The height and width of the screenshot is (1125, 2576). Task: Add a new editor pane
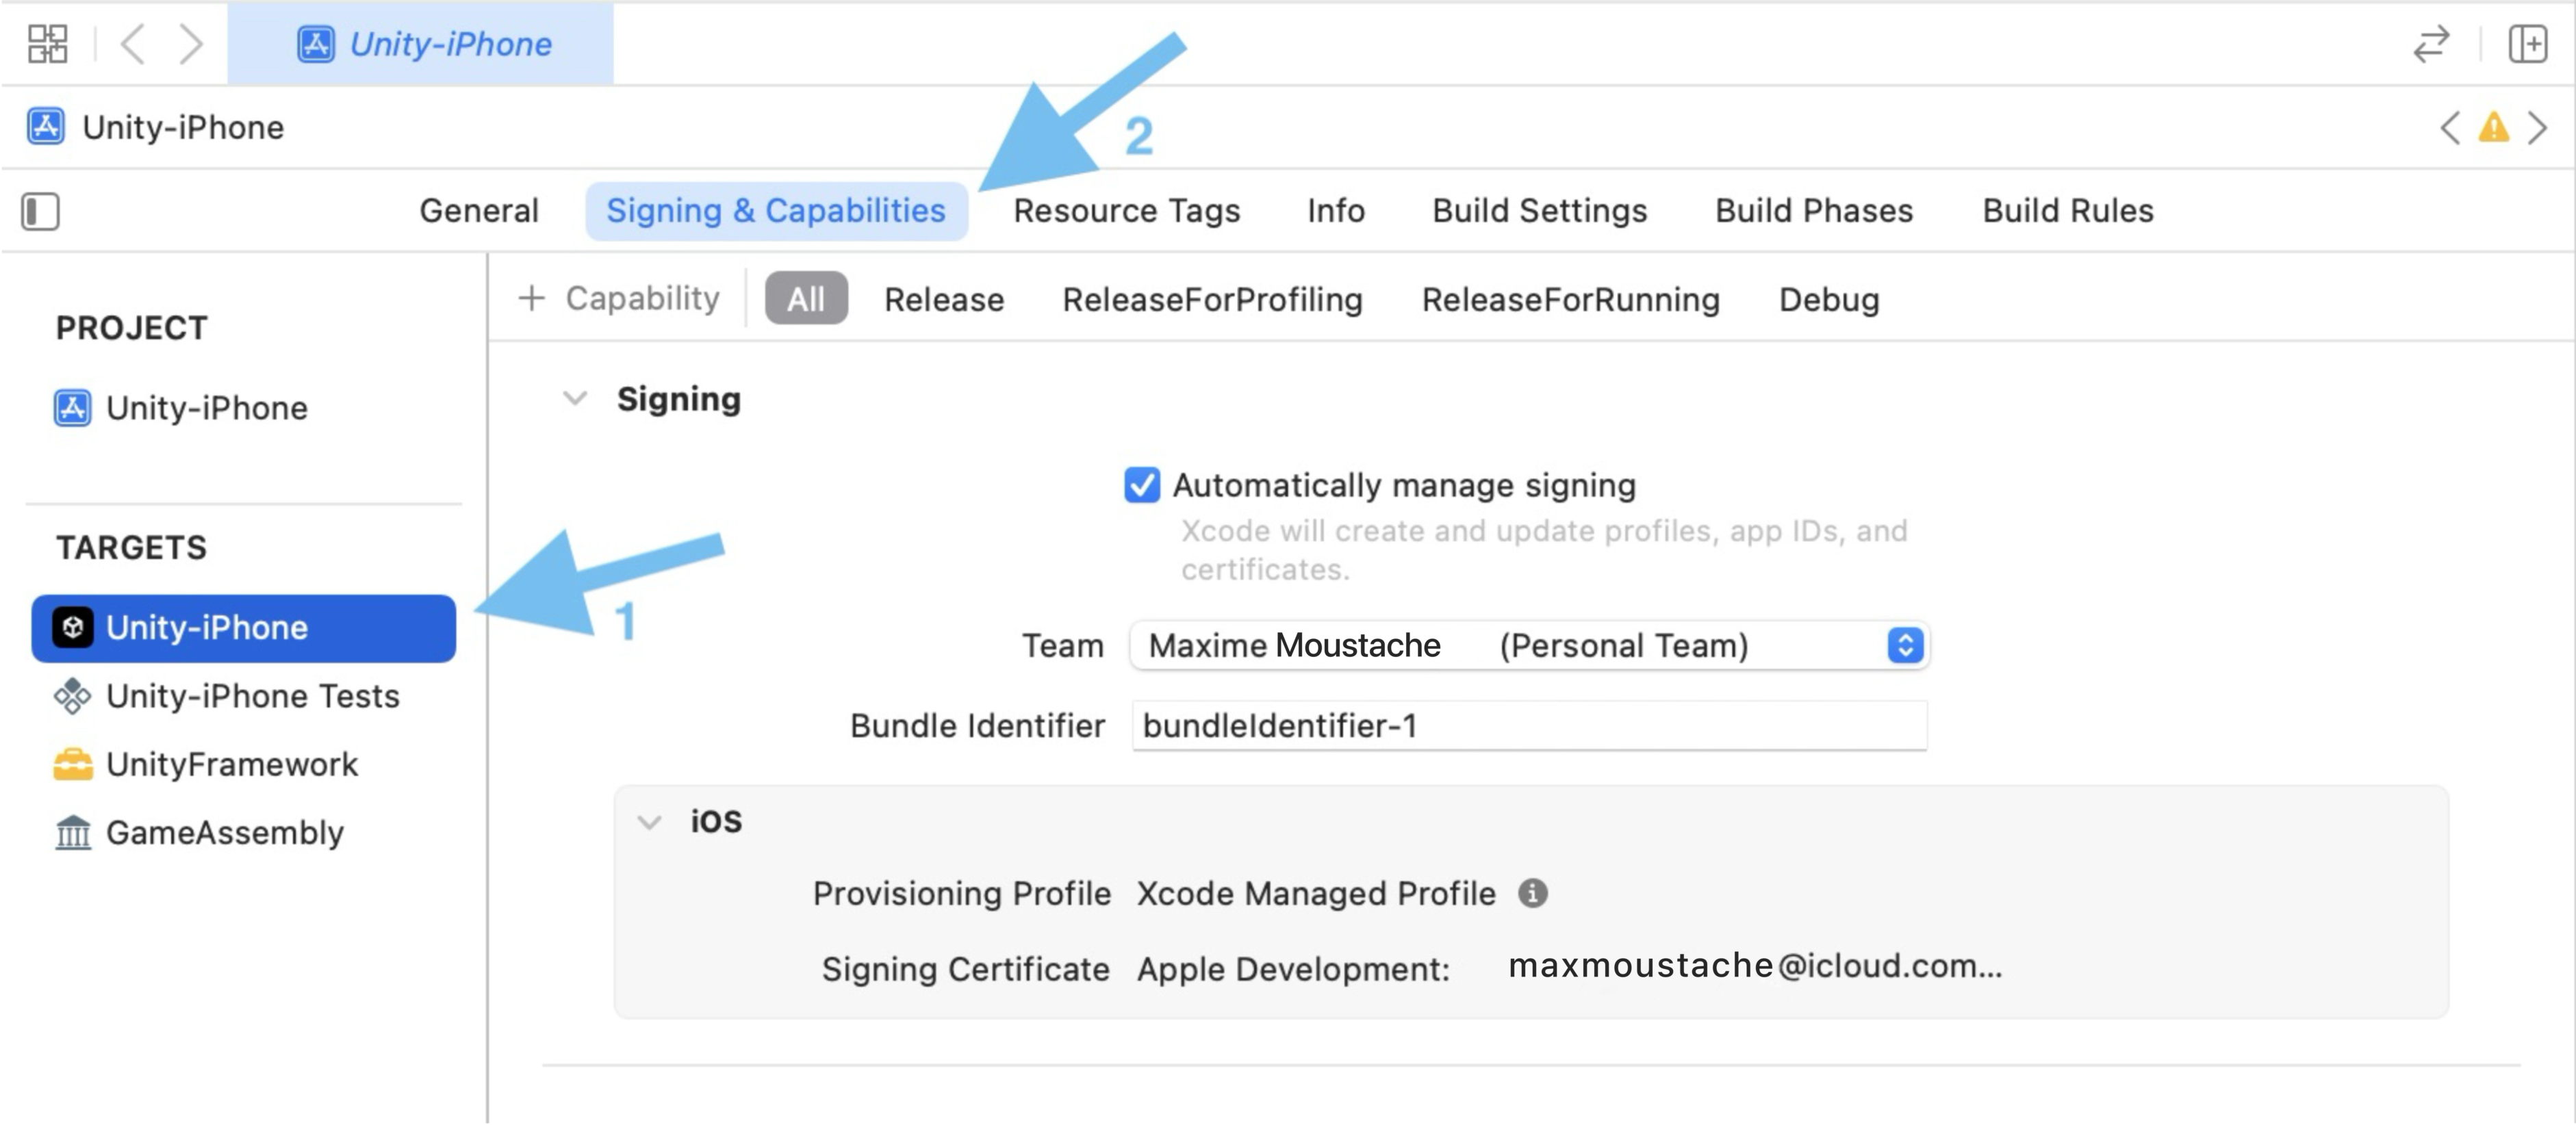[x=2527, y=44]
